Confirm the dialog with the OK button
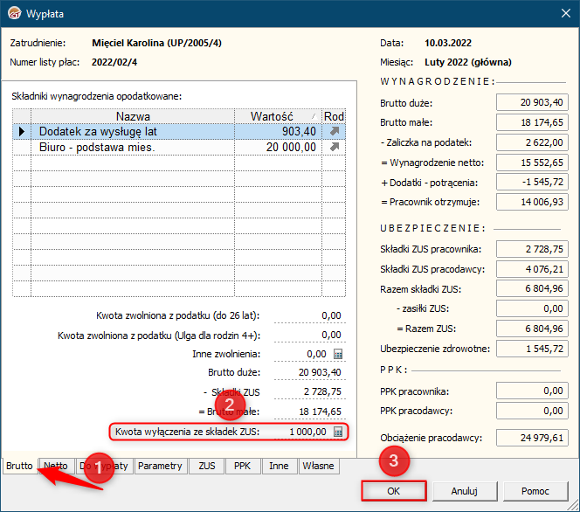Image resolution: width=580 pixels, height=512 pixels. click(x=393, y=491)
